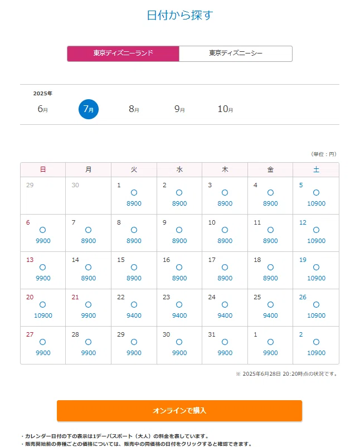Click availability circle for July 31

coord(225,342)
